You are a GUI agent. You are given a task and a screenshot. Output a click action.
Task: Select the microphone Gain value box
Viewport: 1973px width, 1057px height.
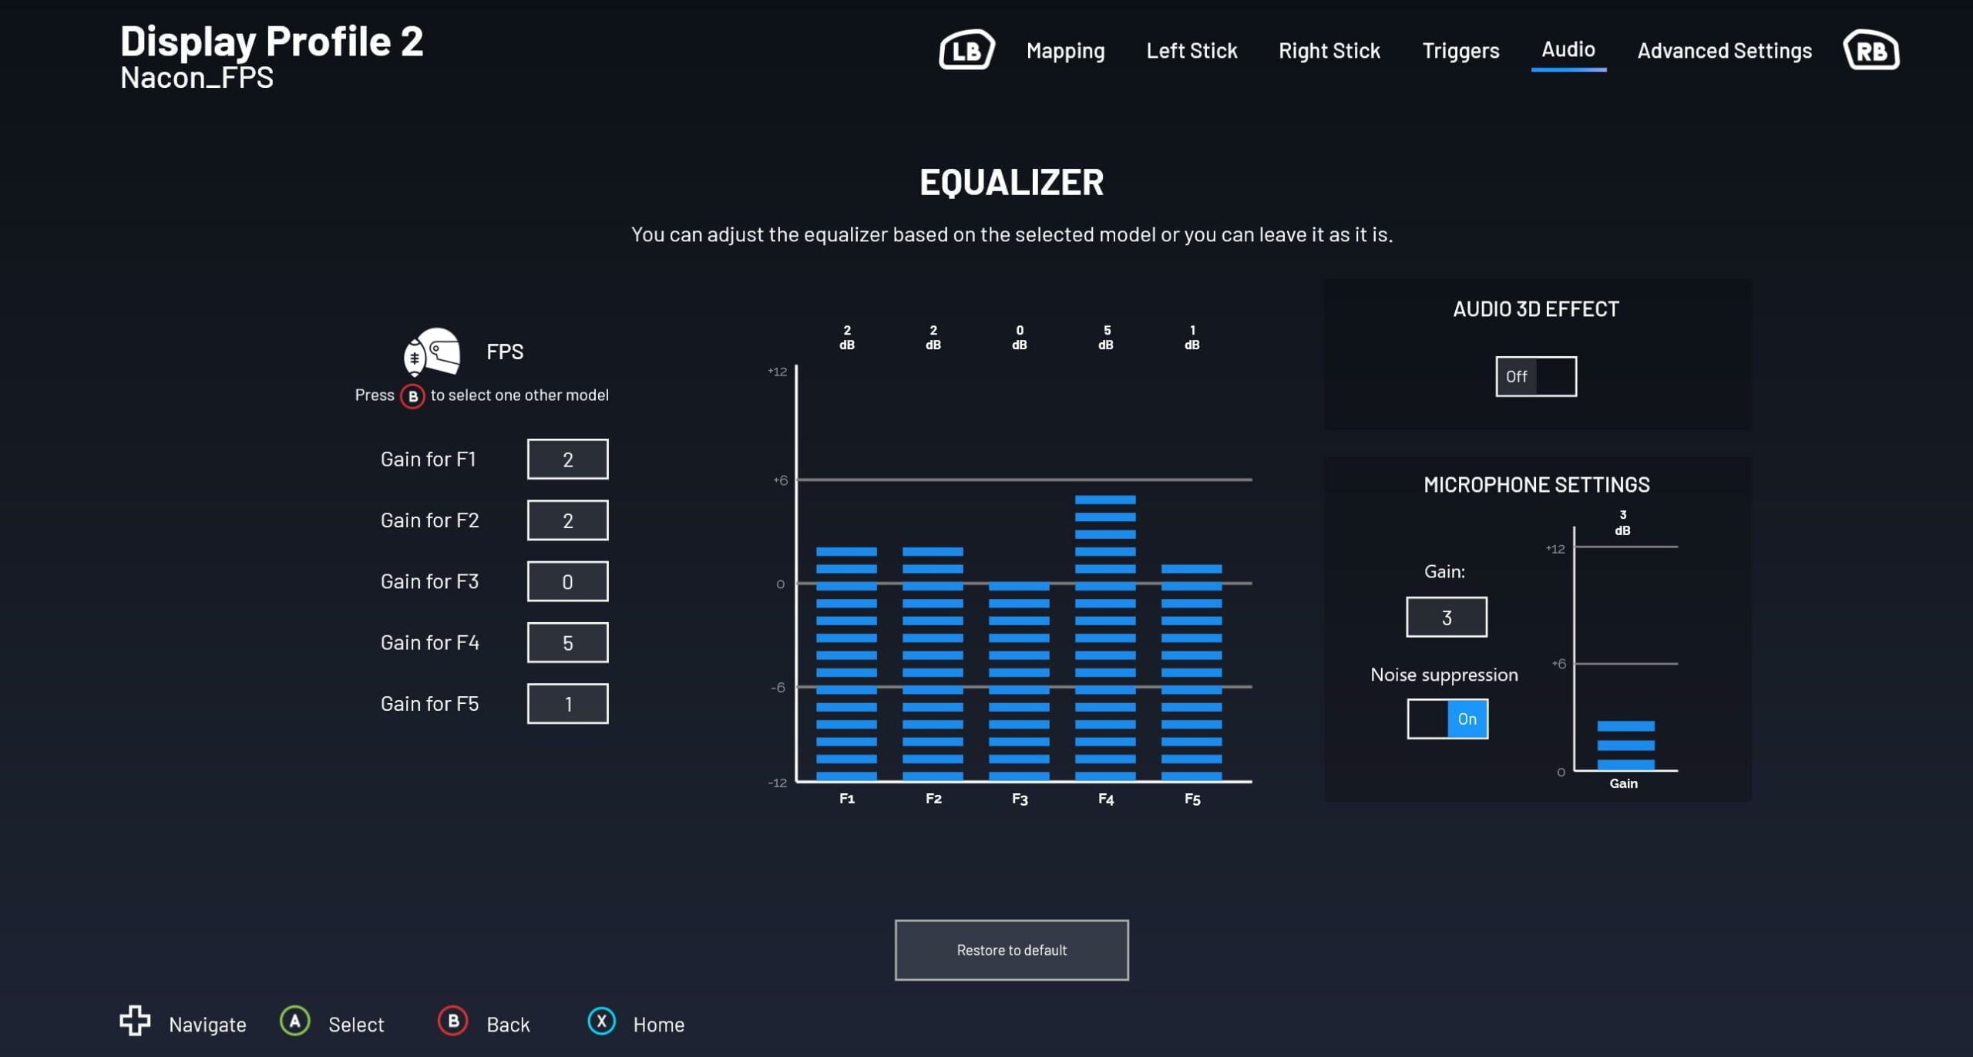(1446, 617)
